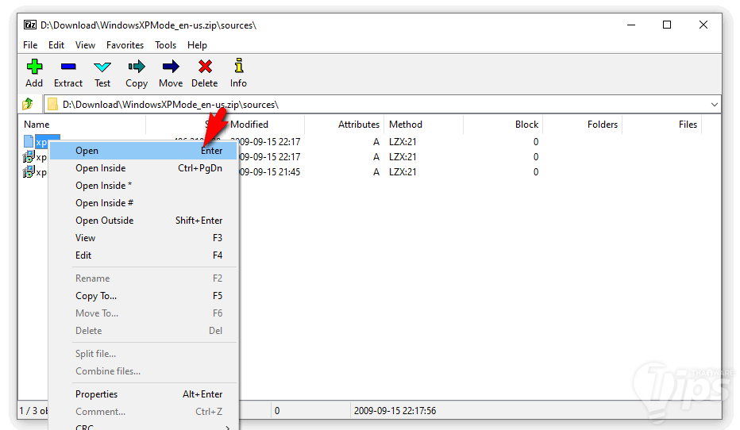Choose Open from context menu

pos(143,151)
